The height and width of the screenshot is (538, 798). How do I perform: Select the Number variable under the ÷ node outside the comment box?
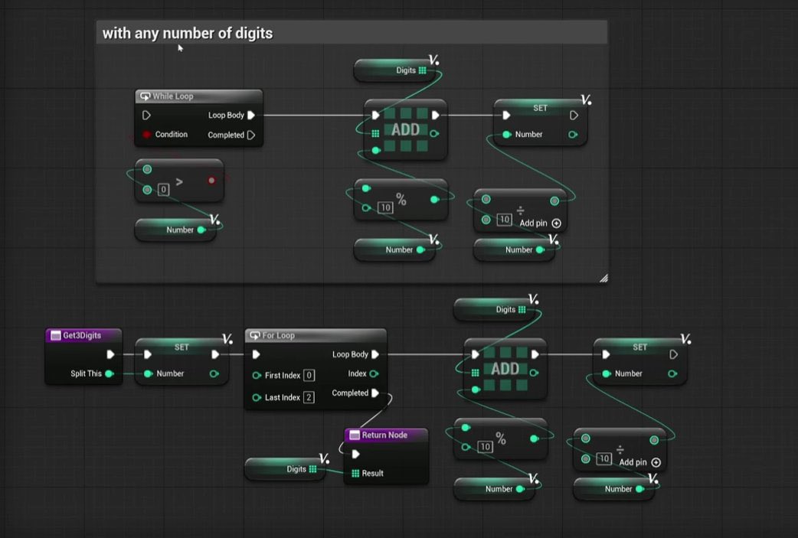[x=614, y=489]
